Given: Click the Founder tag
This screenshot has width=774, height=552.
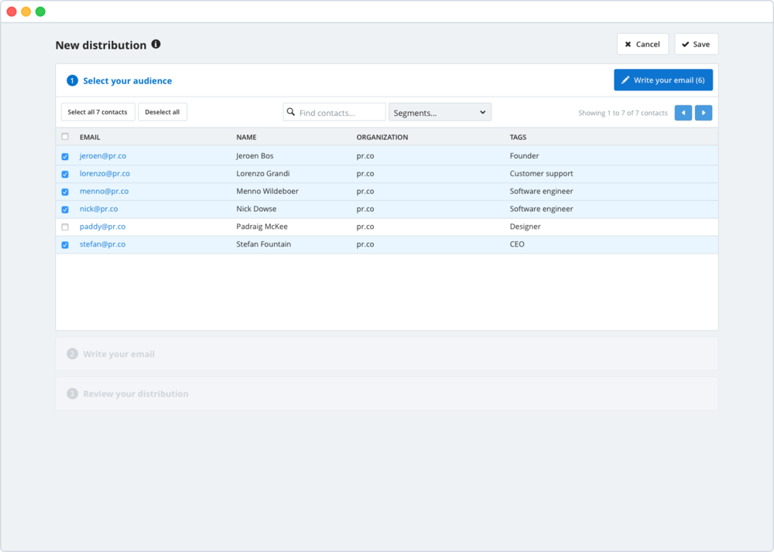Looking at the screenshot, I should [x=524, y=155].
